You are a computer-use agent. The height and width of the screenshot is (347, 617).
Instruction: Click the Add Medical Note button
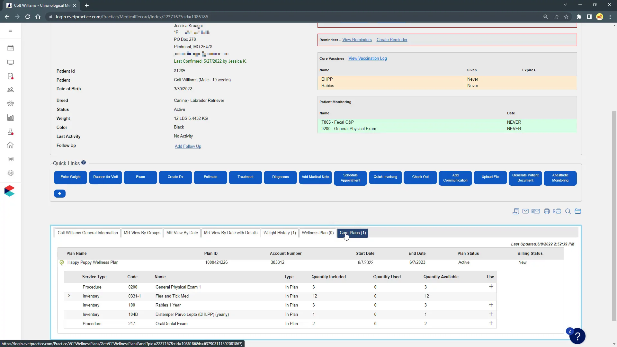click(316, 177)
